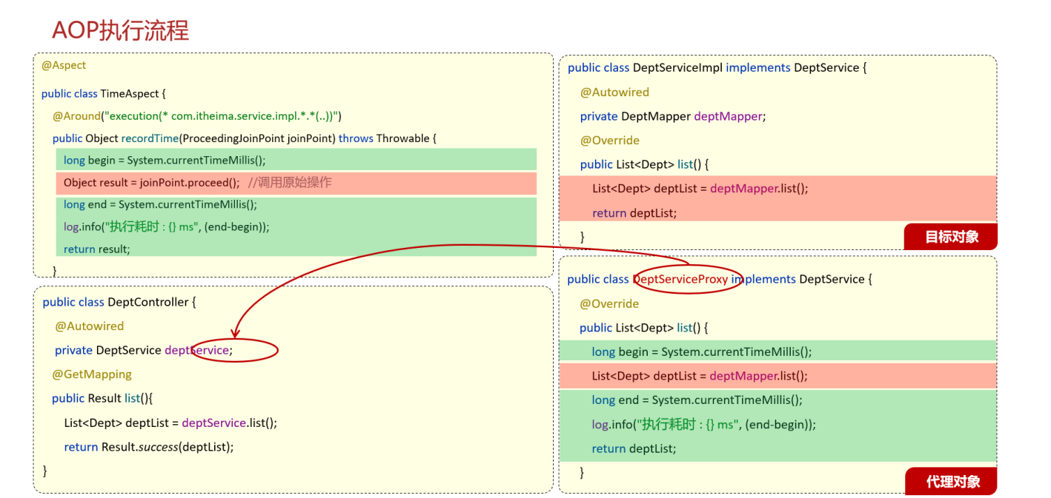Select the '@Aspect' annotation text
The width and height of the screenshot is (1051, 498).
click(64, 65)
